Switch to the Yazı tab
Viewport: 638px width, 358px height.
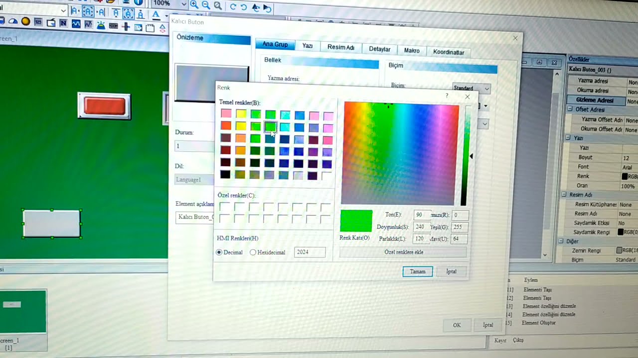308,46
